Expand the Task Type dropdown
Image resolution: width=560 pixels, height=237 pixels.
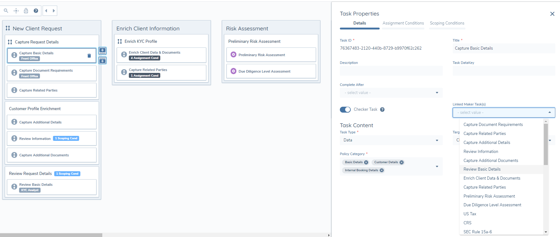391,140
